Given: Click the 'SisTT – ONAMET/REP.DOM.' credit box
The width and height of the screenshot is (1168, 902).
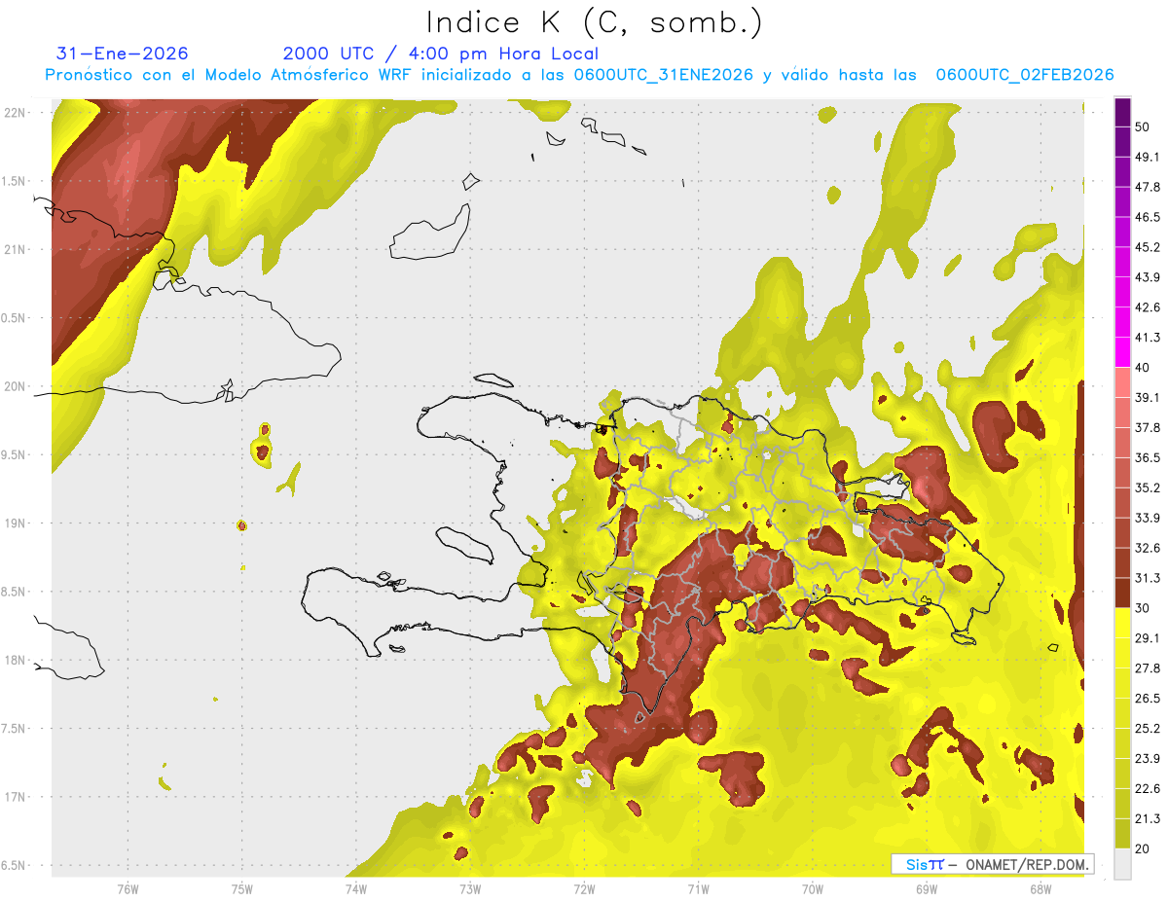Looking at the screenshot, I should (x=992, y=864).
